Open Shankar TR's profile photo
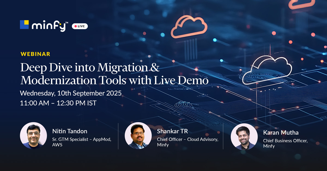The width and height of the screenshot is (327, 171). pyautogui.click(x=138, y=136)
